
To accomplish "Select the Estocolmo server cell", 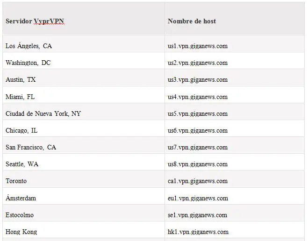I will point(20,215).
